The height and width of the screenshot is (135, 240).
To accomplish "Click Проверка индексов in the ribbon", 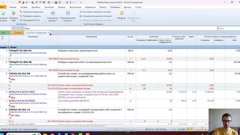I will [30, 16].
